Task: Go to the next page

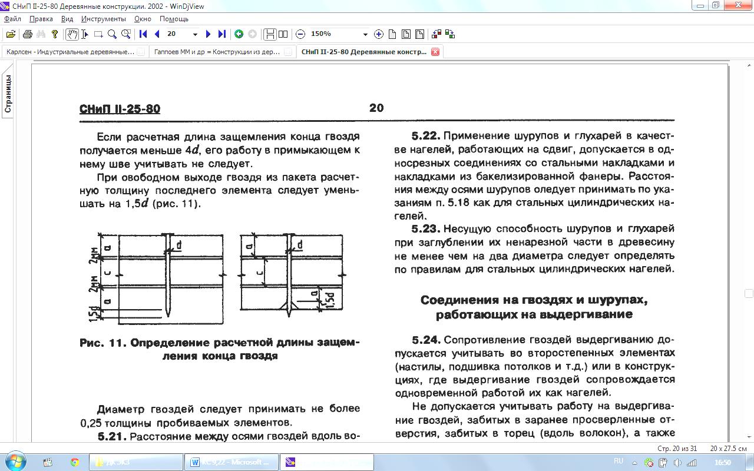Action: 209,34
